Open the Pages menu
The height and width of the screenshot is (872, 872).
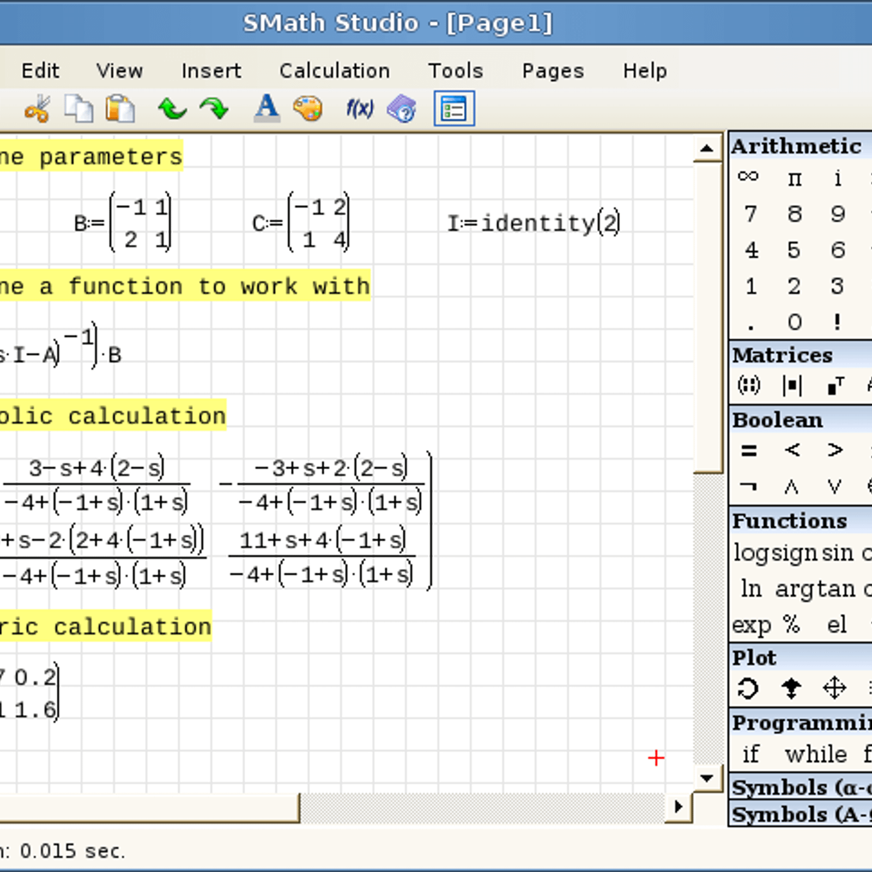(x=553, y=71)
